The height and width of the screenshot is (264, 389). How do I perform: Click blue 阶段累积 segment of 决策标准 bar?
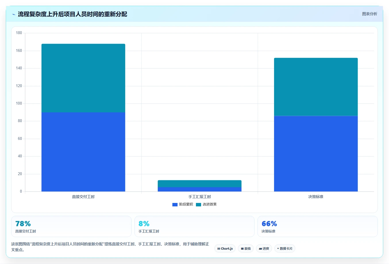(316, 154)
